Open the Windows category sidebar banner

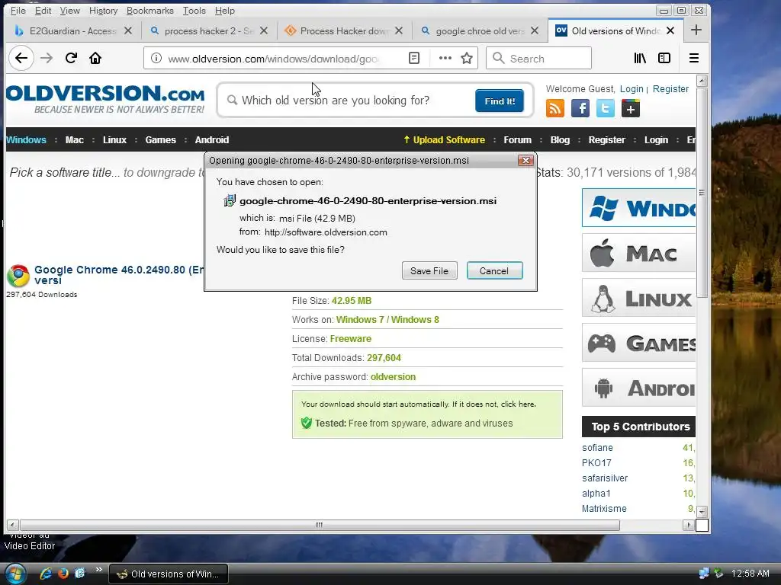tap(638, 207)
